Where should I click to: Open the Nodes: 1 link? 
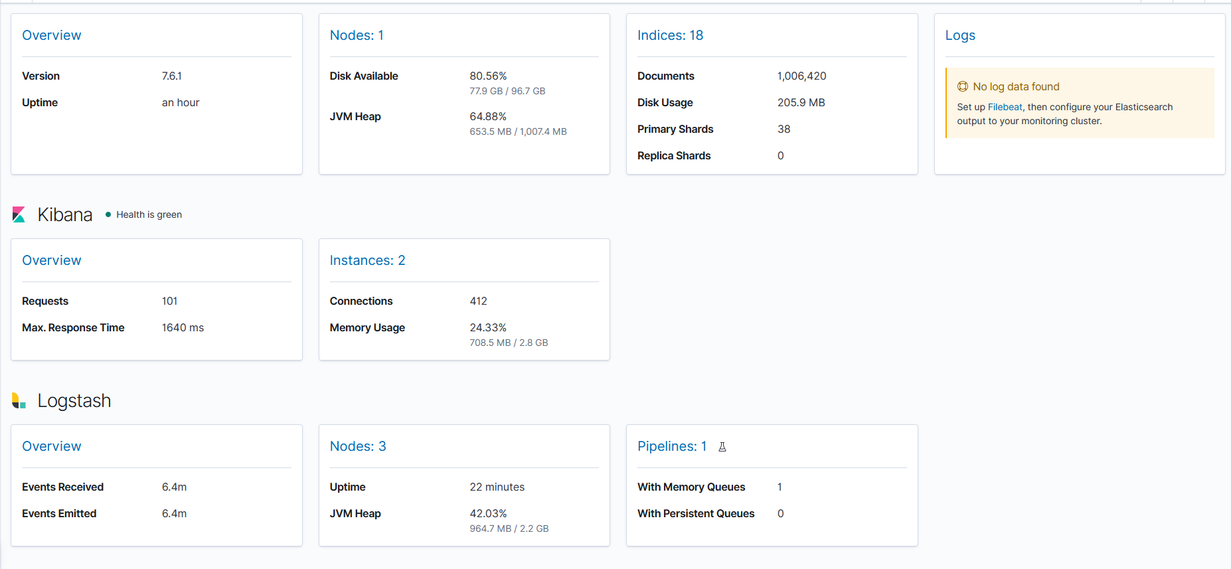pyautogui.click(x=357, y=35)
